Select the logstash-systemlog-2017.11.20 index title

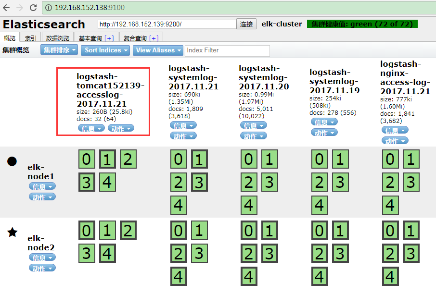[264, 77]
